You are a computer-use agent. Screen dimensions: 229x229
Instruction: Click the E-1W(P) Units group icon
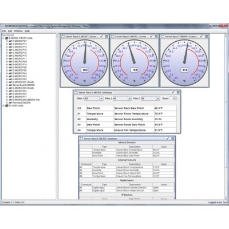[x=7, y=105]
